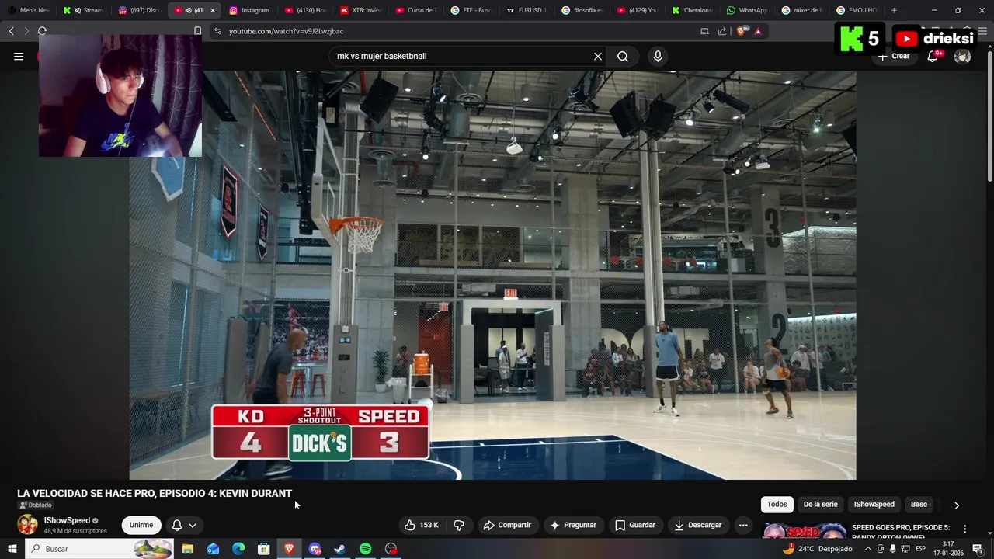Open more actions ellipsis beside Descargar
This screenshot has height=559, width=994.
click(x=743, y=525)
